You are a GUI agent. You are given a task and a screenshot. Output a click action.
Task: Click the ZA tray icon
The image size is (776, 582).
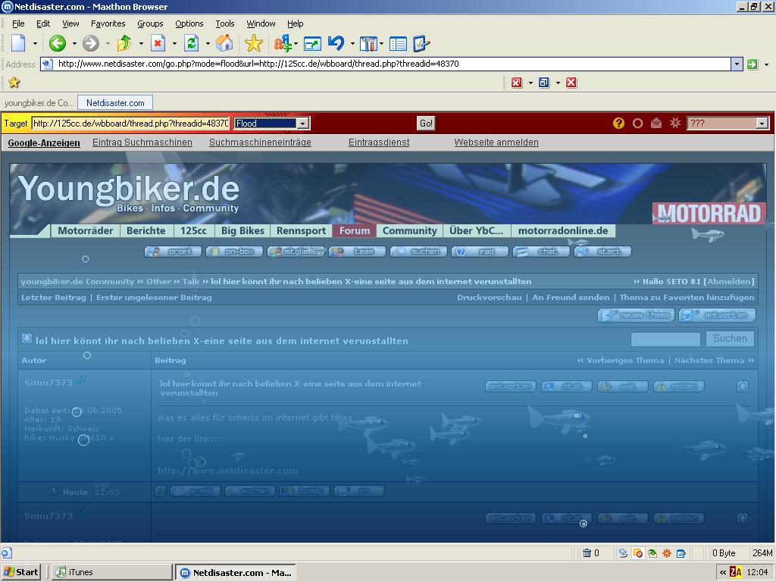pyautogui.click(x=736, y=573)
